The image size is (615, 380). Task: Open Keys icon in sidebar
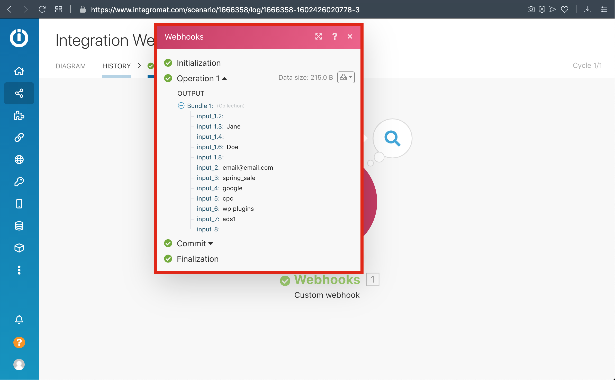point(19,182)
